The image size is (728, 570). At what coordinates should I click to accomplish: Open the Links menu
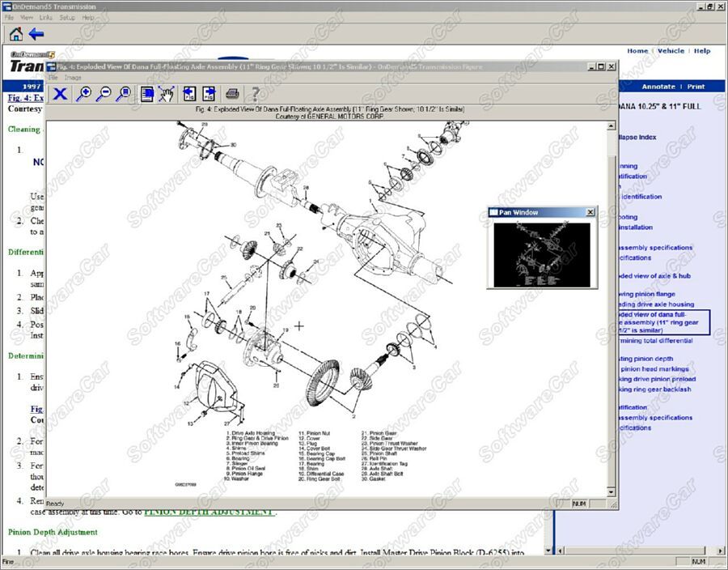point(46,17)
